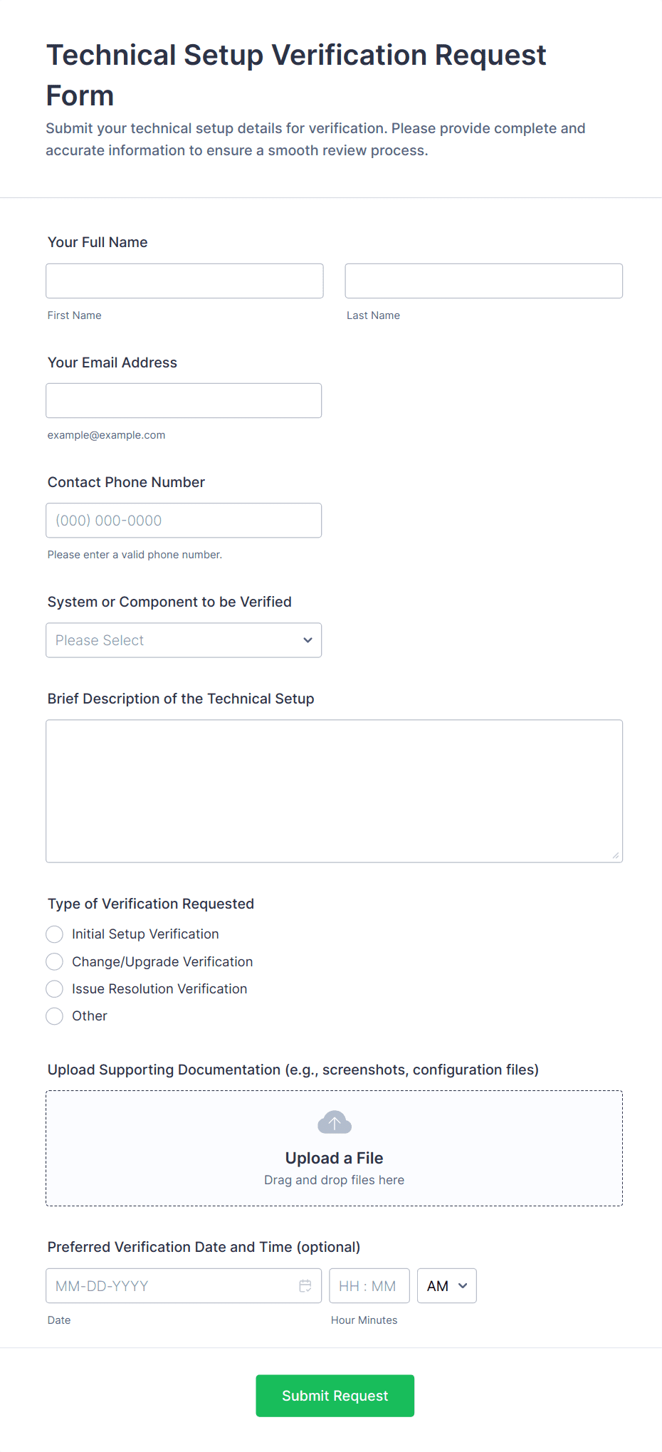The width and height of the screenshot is (662, 1452).
Task: Click the HH:MM time field
Action: tap(369, 1285)
